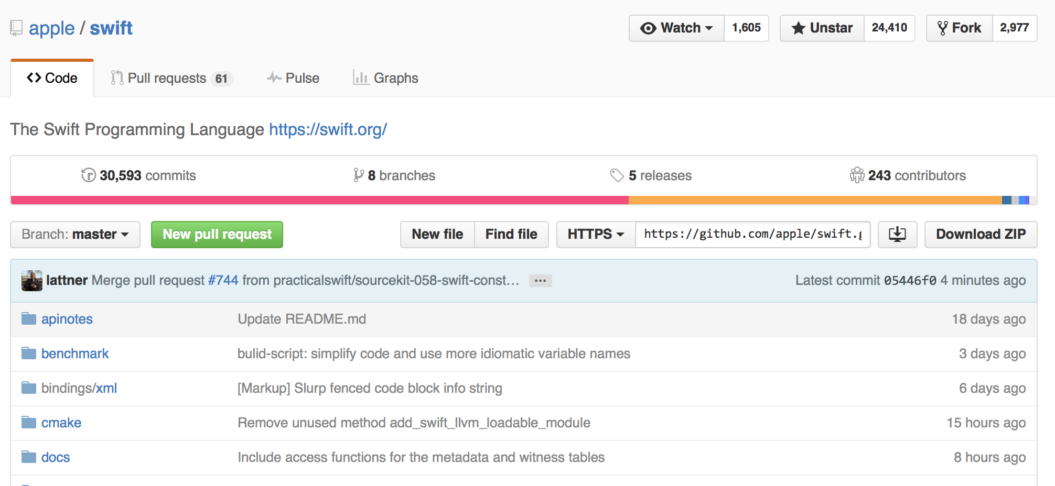View the 30,593 commits
Viewport: 1055px width, 486px height.
pos(138,175)
